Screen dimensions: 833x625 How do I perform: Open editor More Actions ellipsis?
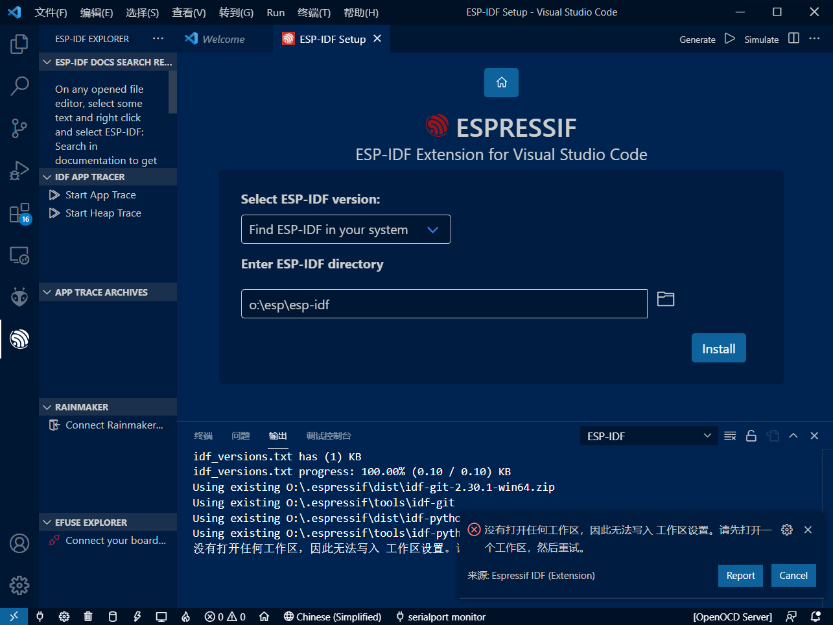click(814, 38)
